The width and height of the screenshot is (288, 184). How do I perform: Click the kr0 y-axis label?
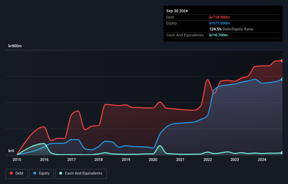pyautogui.click(x=11, y=151)
